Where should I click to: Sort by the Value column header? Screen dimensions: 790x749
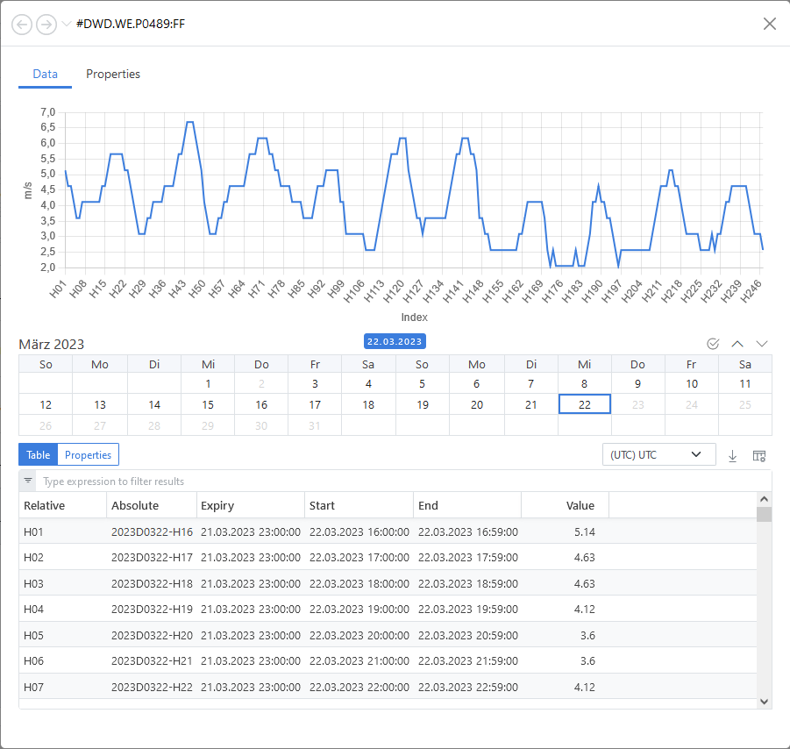(580, 505)
